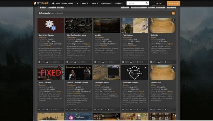Open the Improved Garrisons title link
213x121 pixels.
(x=130, y=83)
